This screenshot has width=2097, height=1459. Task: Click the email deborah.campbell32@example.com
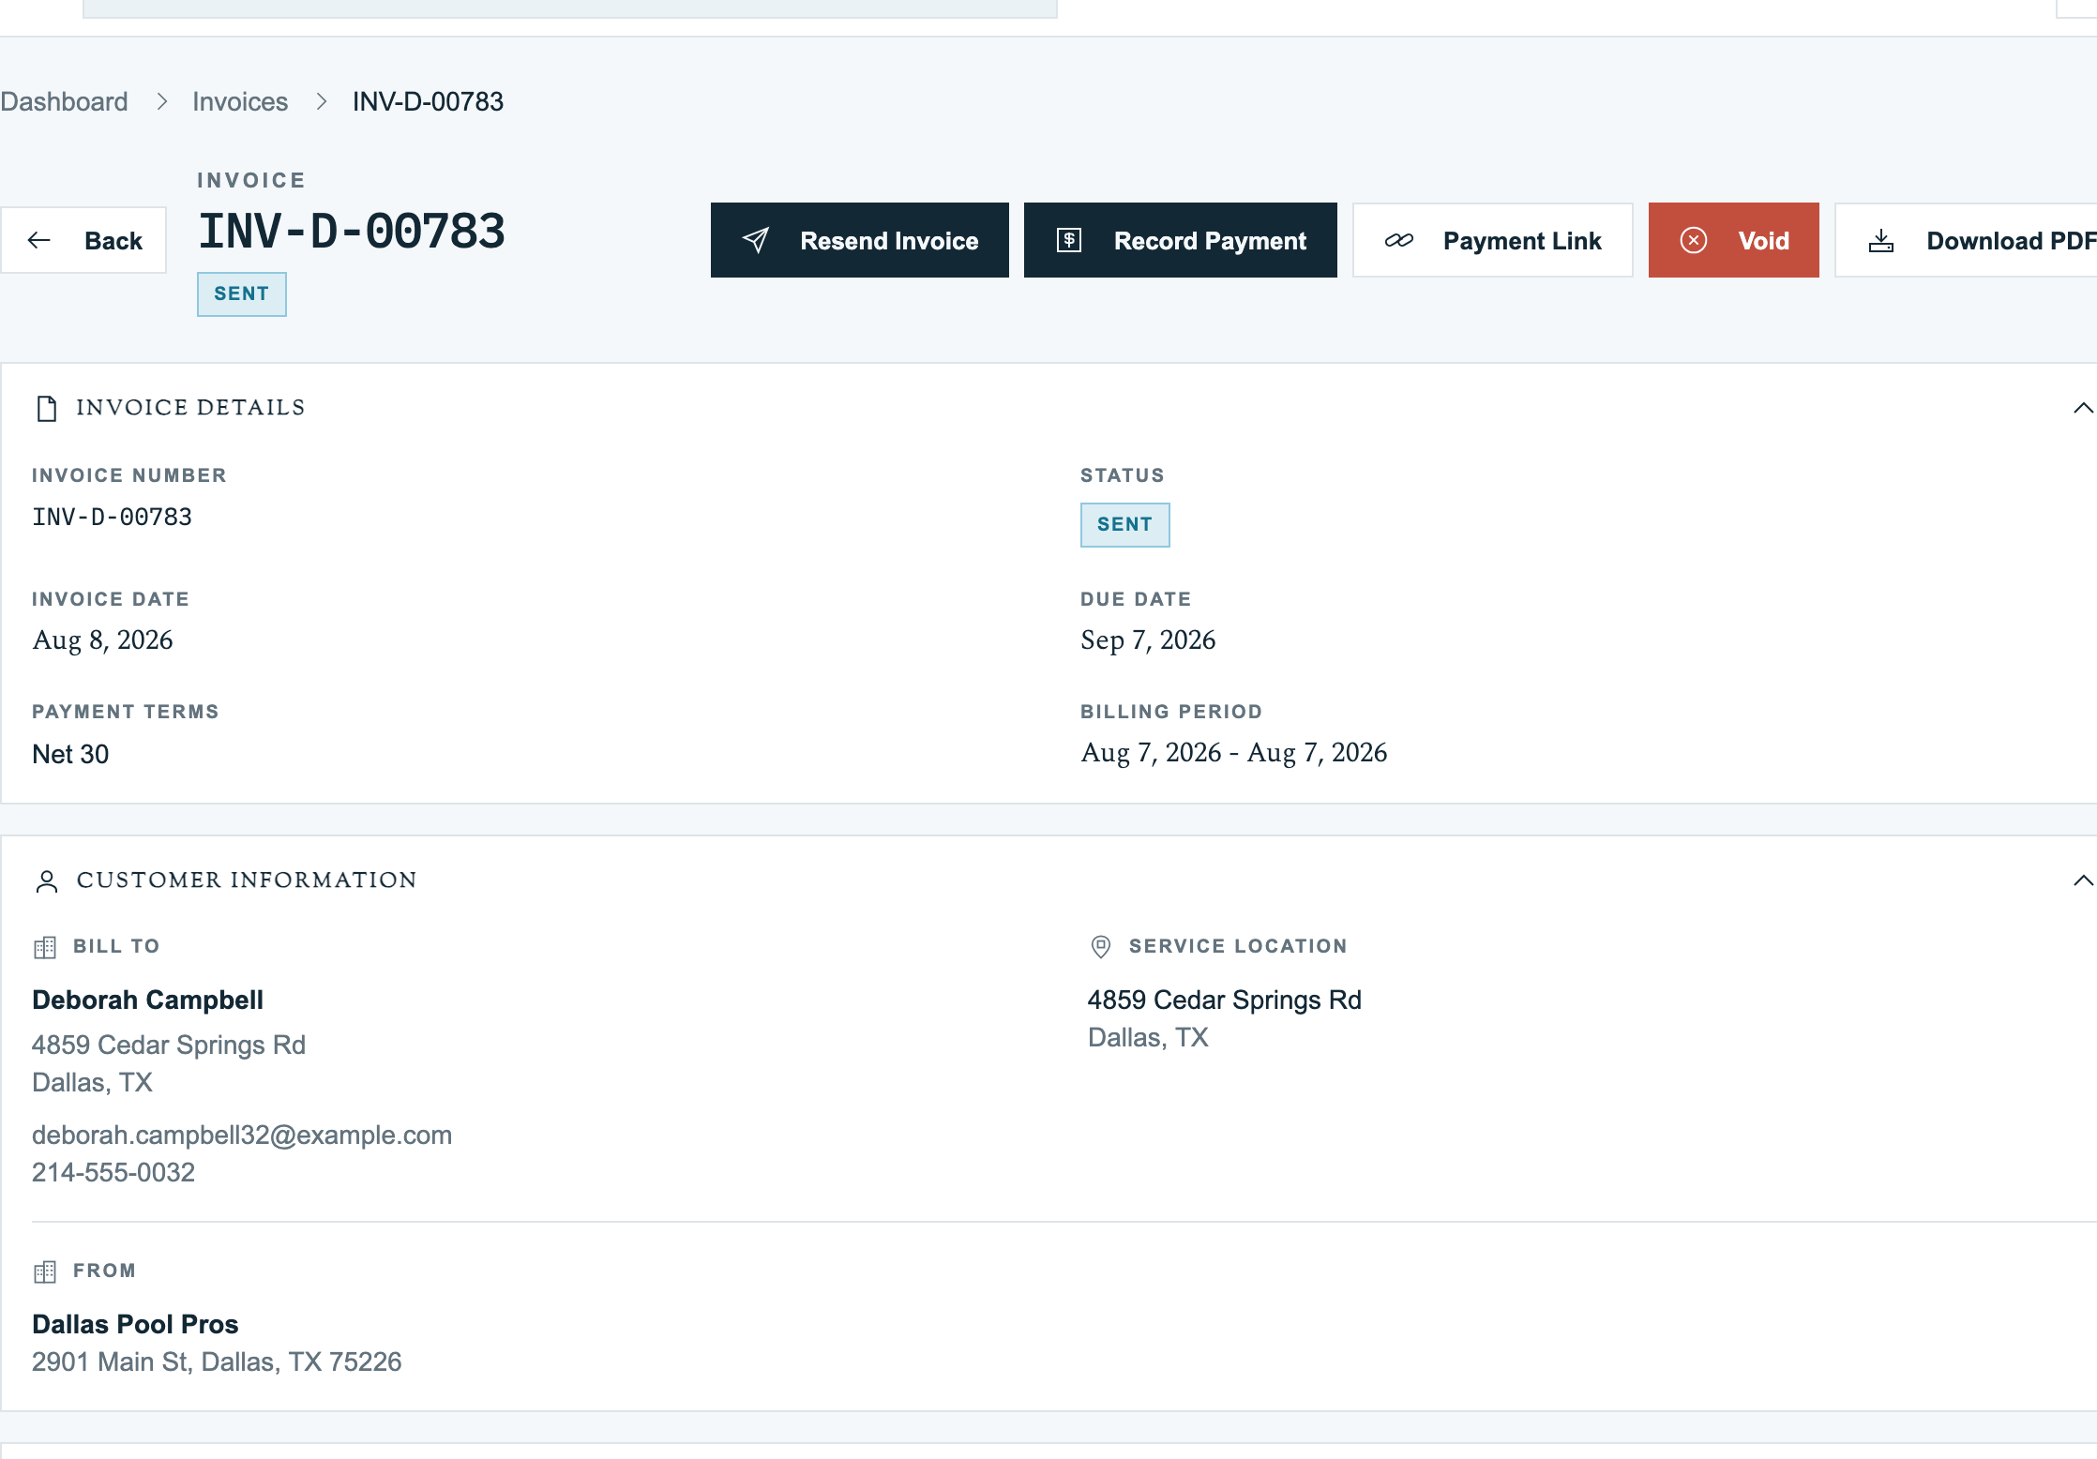click(242, 1135)
